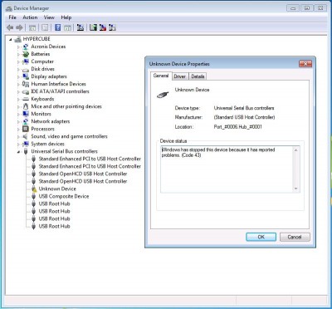The height and width of the screenshot is (309, 332).
Task: Select the Human Interface Devices tree label
Action: (x=58, y=84)
